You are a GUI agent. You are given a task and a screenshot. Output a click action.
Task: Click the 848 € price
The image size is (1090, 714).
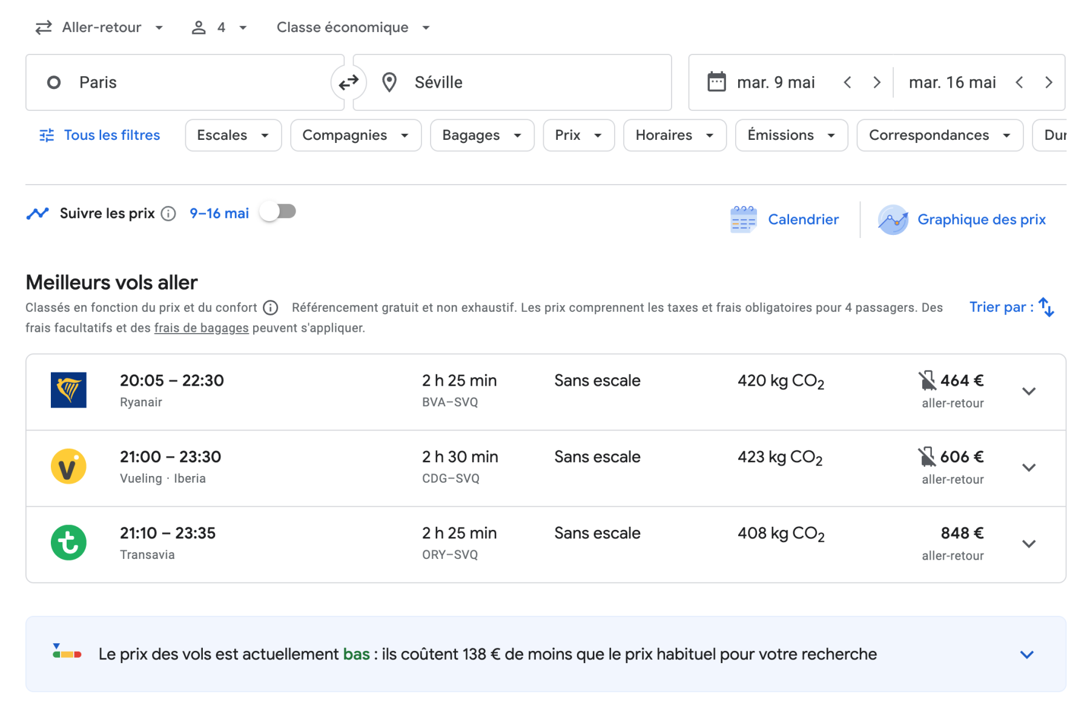pos(962,534)
